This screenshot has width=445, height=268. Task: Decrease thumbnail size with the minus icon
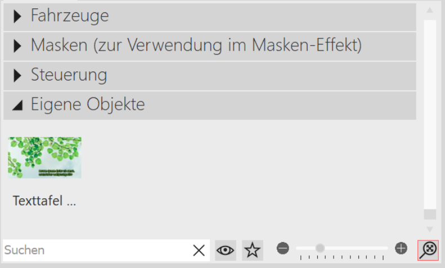coord(283,248)
